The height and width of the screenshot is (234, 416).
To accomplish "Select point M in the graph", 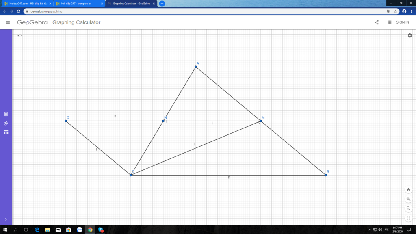I will (261, 121).
